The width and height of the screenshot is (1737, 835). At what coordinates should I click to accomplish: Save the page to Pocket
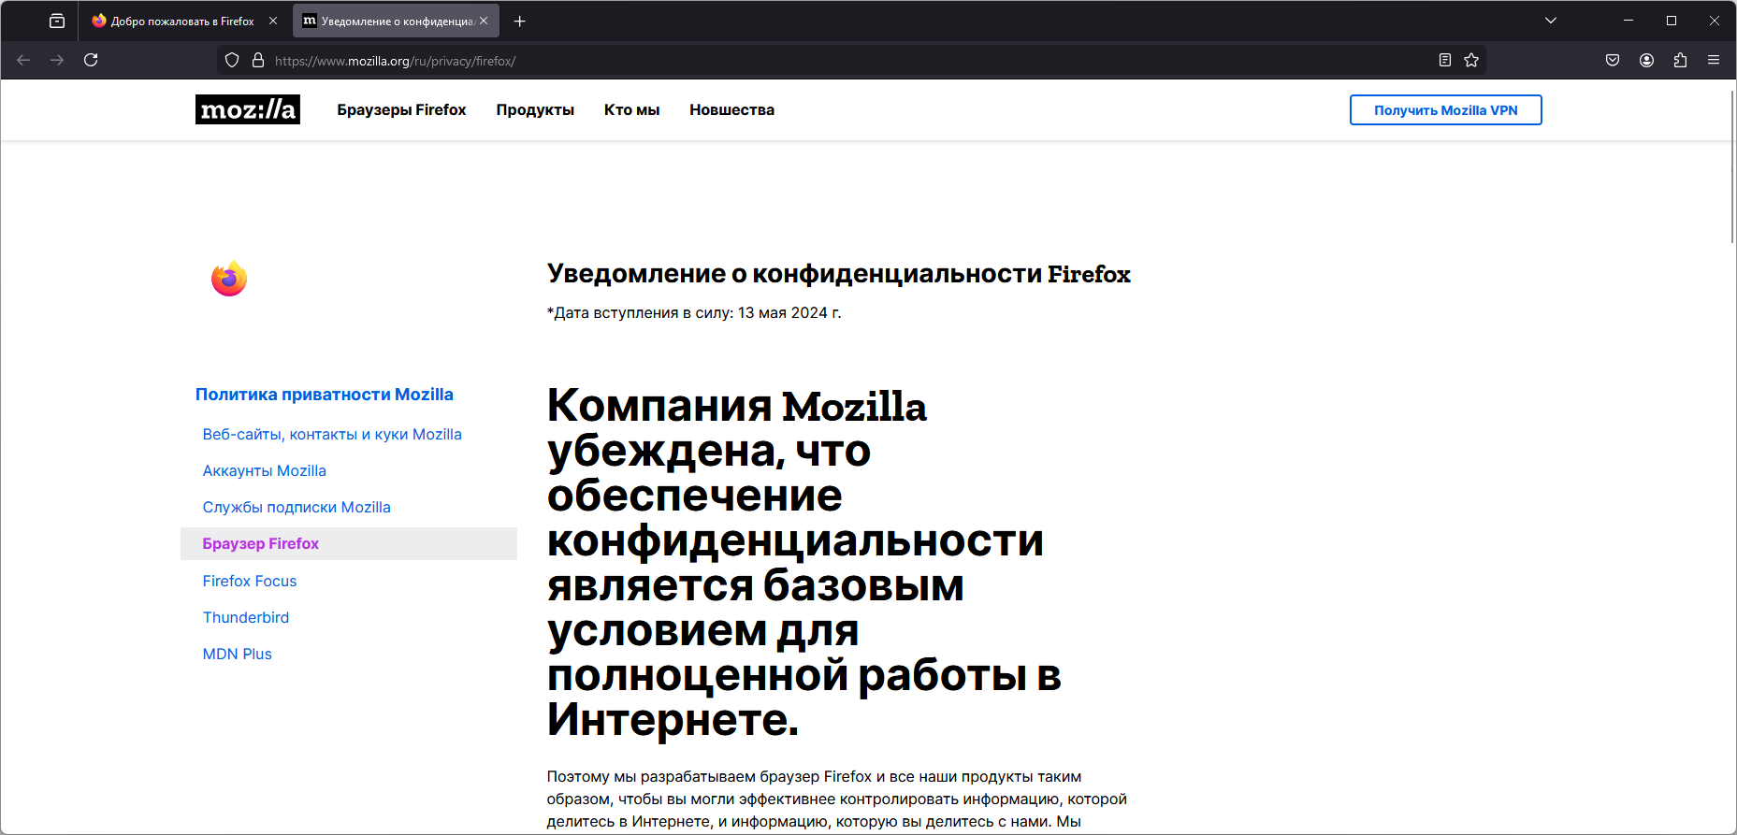coord(1613,60)
